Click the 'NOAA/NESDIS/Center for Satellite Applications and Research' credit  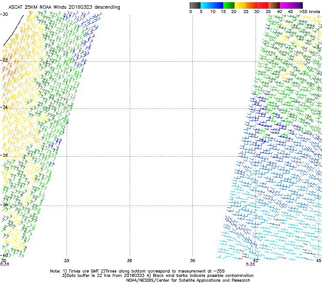point(188,280)
